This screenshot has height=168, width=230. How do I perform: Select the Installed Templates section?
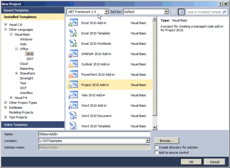coord(33,17)
